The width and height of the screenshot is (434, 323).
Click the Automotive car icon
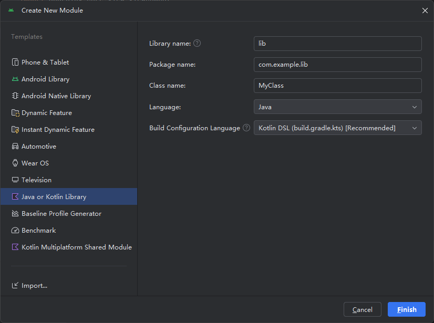(x=15, y=147)
